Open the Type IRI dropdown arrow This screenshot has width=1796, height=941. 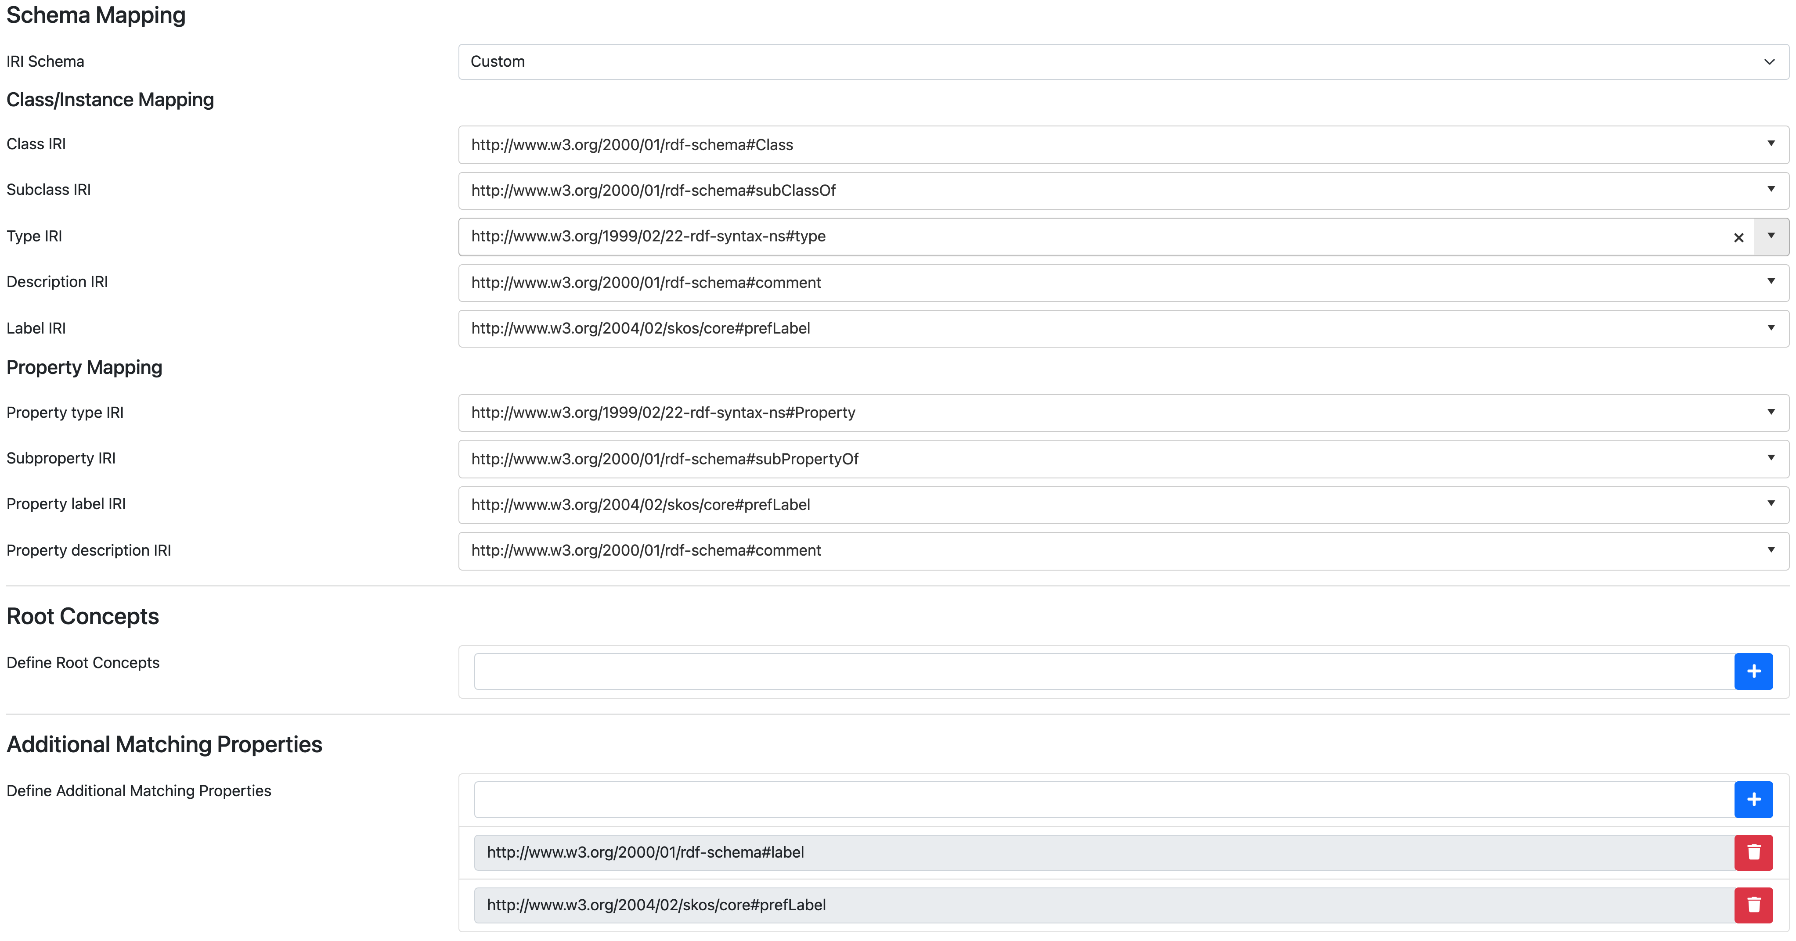click(1771, 236)
